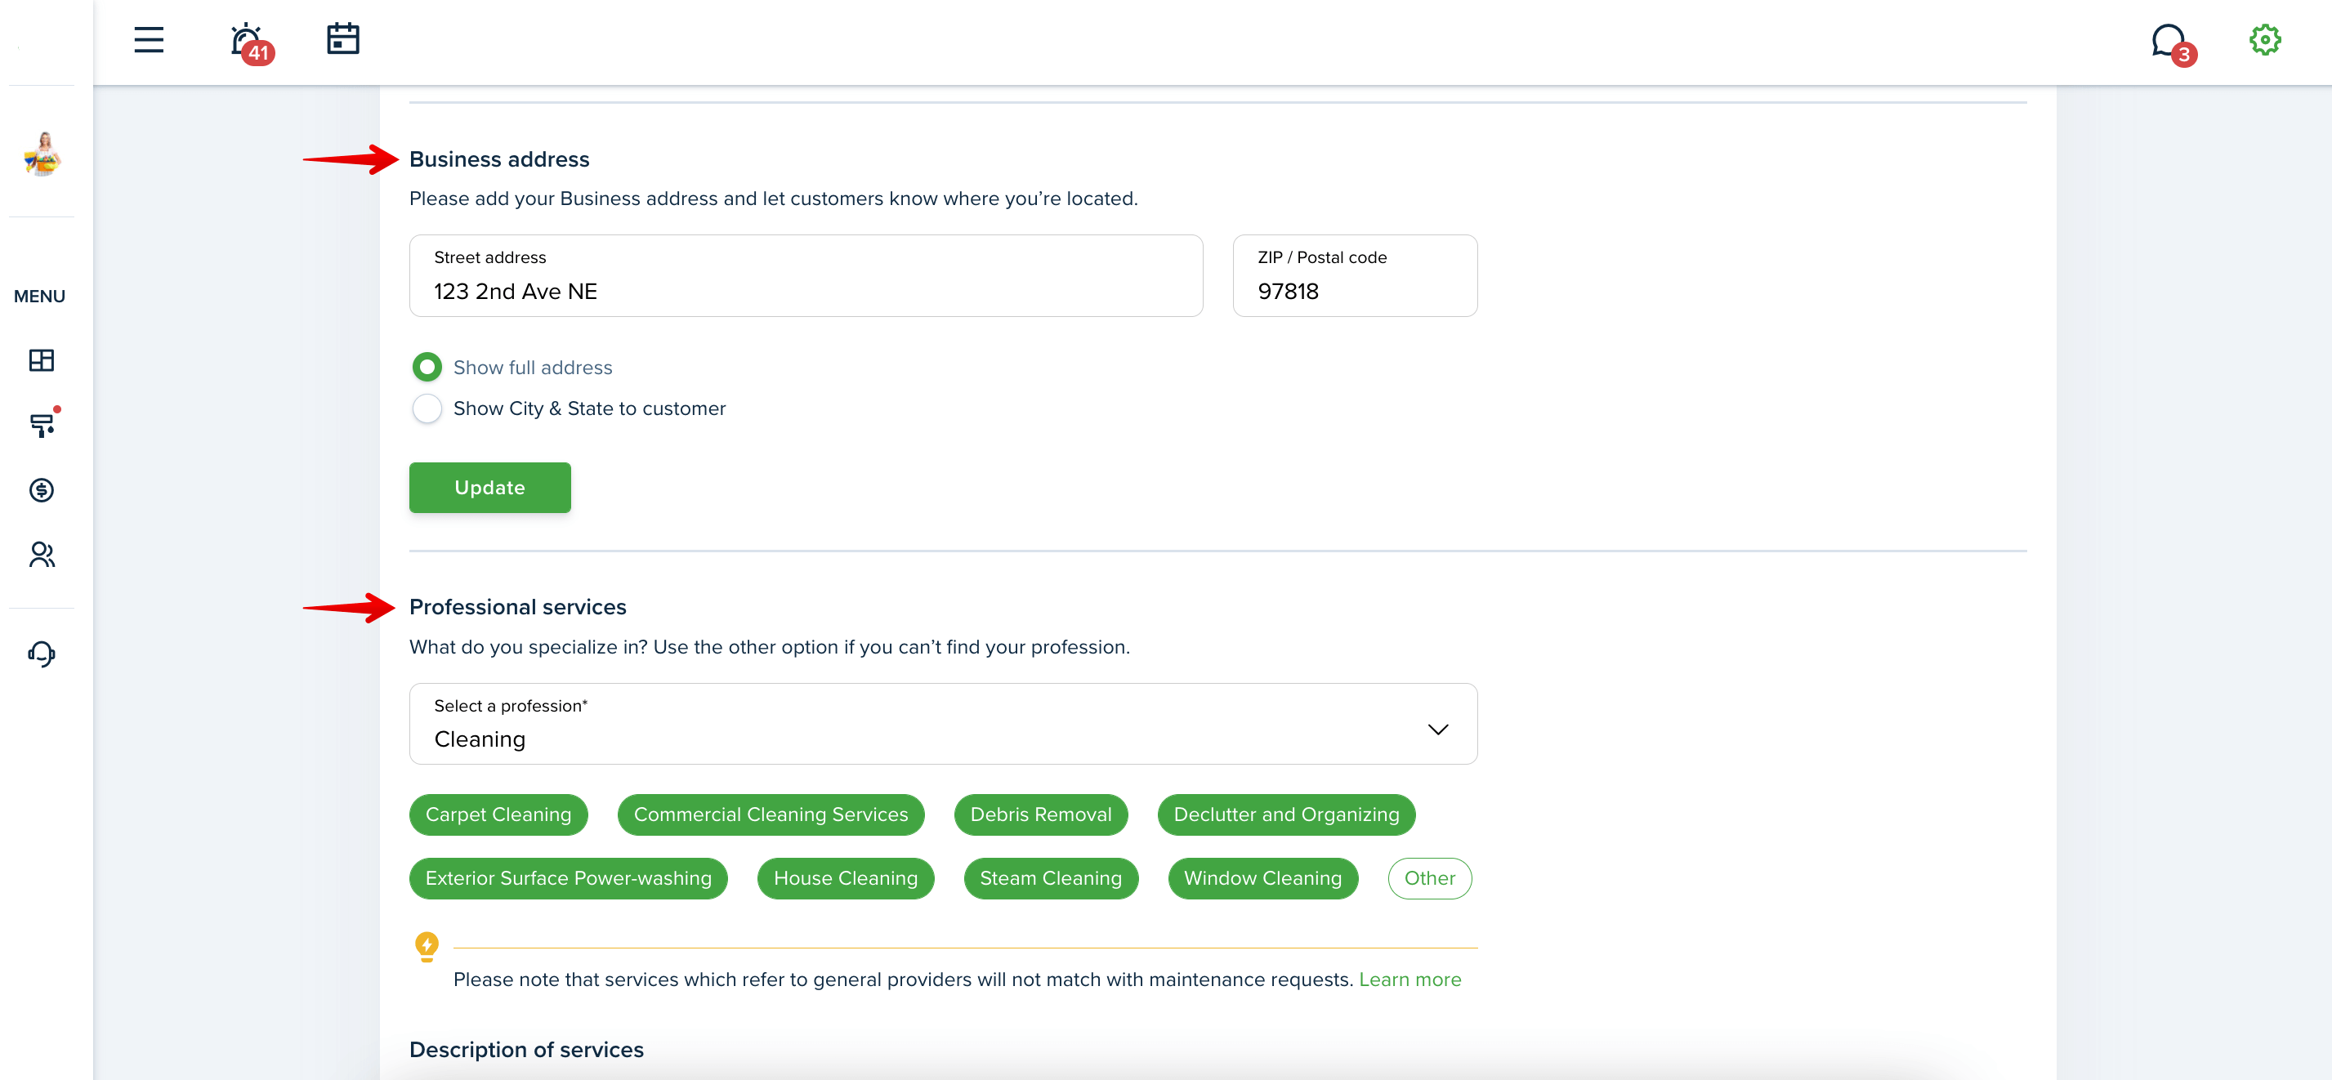Screen dimensions: 2332x1080
Task: Toggle the Debris Removal tag
Action: coord(1040,814)
